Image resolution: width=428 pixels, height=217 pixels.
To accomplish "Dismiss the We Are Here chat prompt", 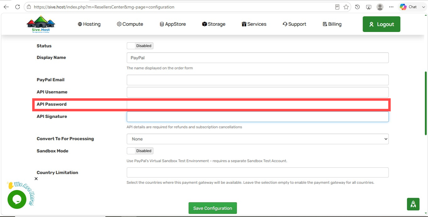I will tap(36, 179).
